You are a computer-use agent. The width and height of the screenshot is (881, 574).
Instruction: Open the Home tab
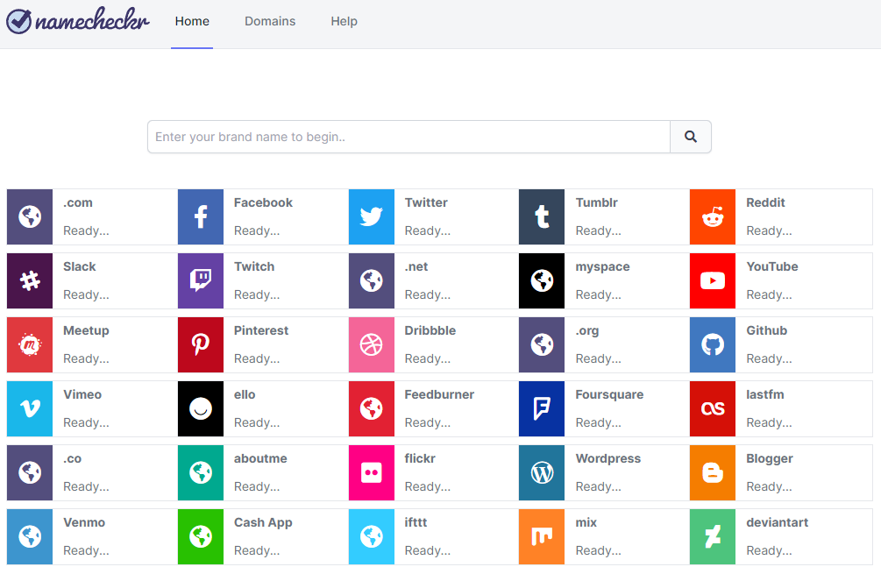point(192,21)
